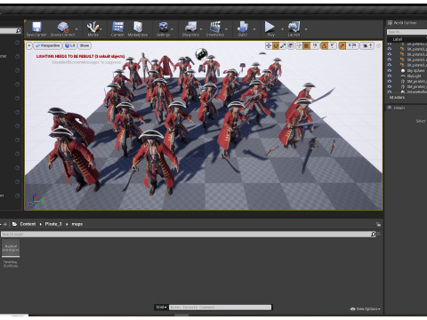Click the Build toolbar icon
Image resolution: width=427 pixels, height=320 pixels.
[x=243, y=28]
